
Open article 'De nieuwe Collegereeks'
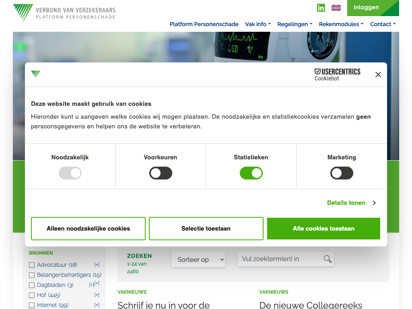tap(311, 305)
